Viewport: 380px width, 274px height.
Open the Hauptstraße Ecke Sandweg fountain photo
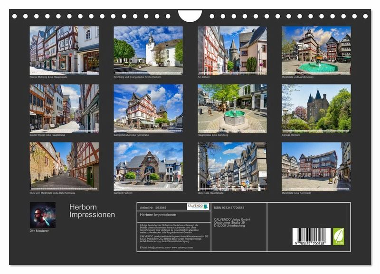tap(232, 108)
